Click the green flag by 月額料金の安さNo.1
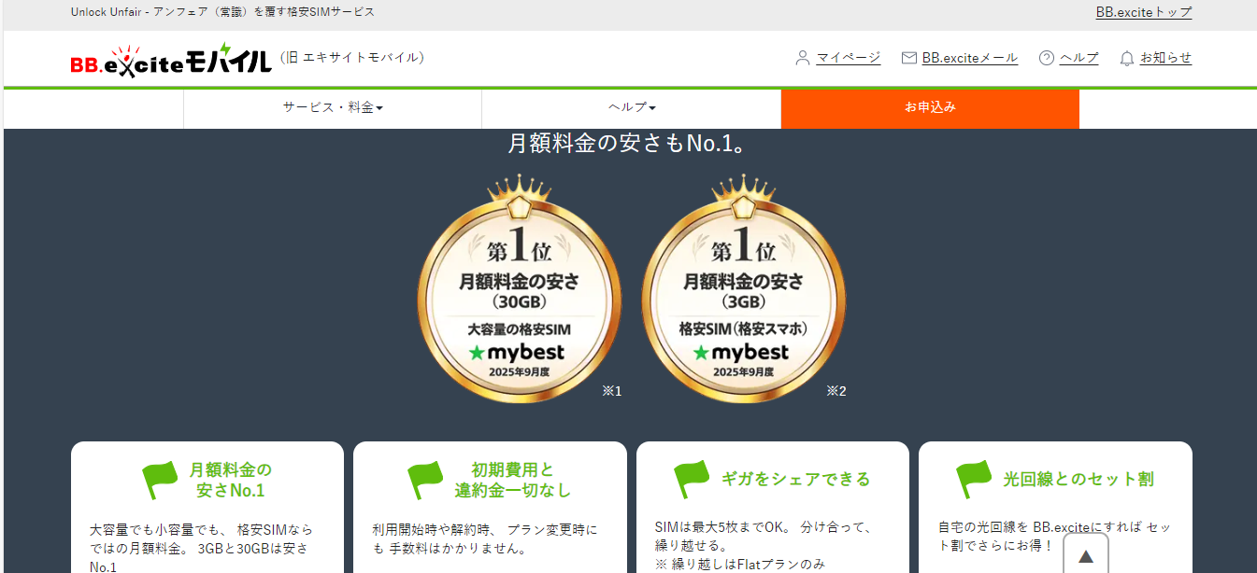 [160, 480]
